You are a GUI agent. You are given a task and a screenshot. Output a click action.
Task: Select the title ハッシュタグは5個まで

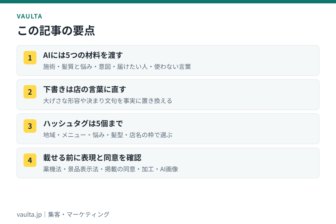[83, 123]
